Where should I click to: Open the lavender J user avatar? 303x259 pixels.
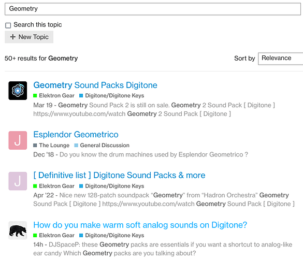coord(18,181)
